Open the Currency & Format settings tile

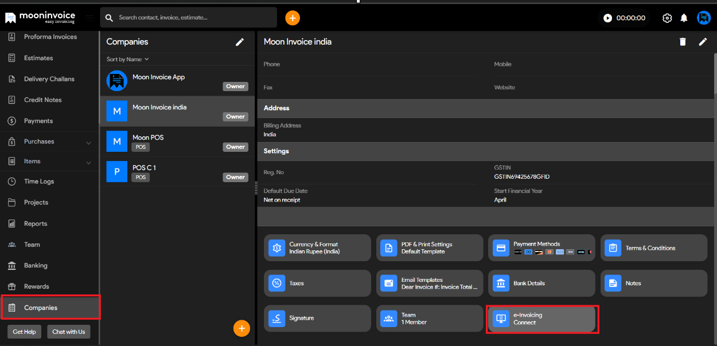(x=317, y=248)
